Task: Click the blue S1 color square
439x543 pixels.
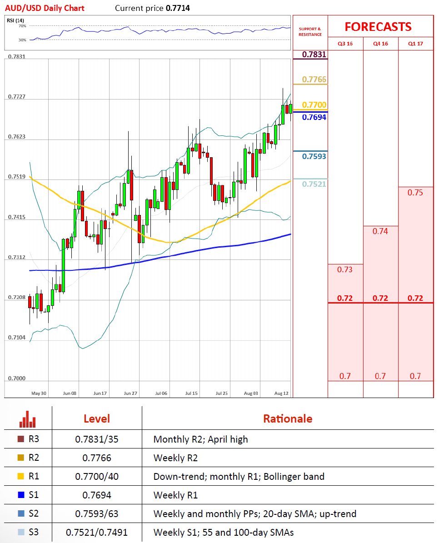Action: (20, 495)
